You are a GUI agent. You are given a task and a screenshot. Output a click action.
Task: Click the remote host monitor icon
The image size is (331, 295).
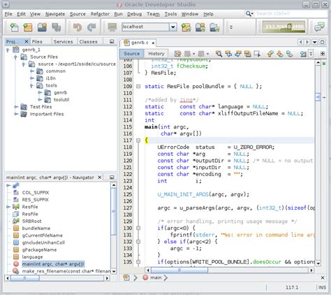(112, 27)
